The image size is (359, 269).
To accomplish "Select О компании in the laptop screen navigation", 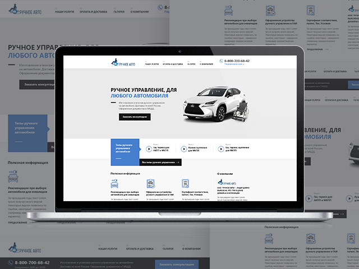I will pyautogui.click(x=206, y=64).
